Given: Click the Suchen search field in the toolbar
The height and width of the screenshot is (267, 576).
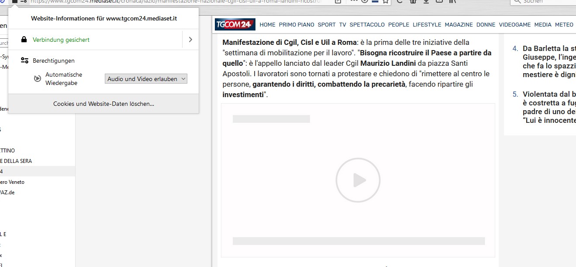Looking at the screenshot, I should click(x=543, y=2).
